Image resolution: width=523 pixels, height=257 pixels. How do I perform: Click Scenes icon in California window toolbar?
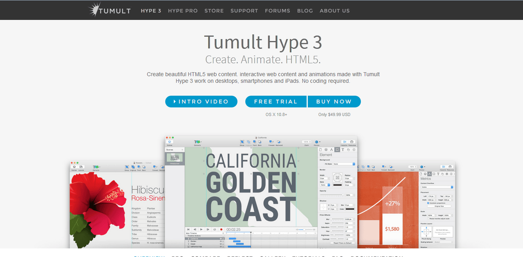coord(170,142)
